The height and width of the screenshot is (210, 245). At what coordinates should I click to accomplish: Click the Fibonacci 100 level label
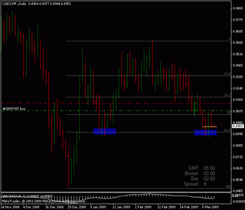[228, 186]
